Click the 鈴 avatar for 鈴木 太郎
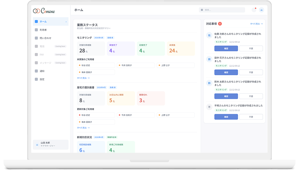 pos(209,83)
